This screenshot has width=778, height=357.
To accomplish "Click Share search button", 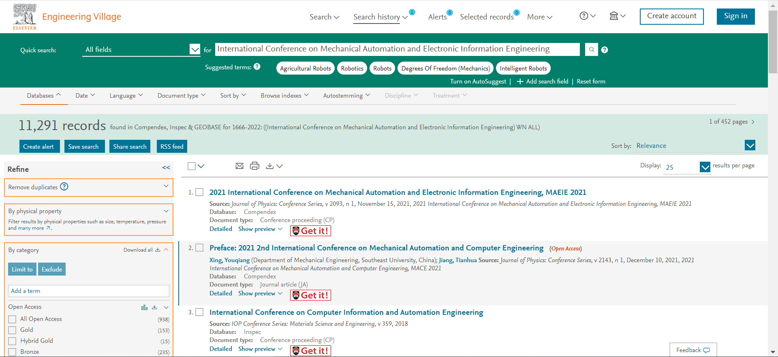I will coord(130,146).
